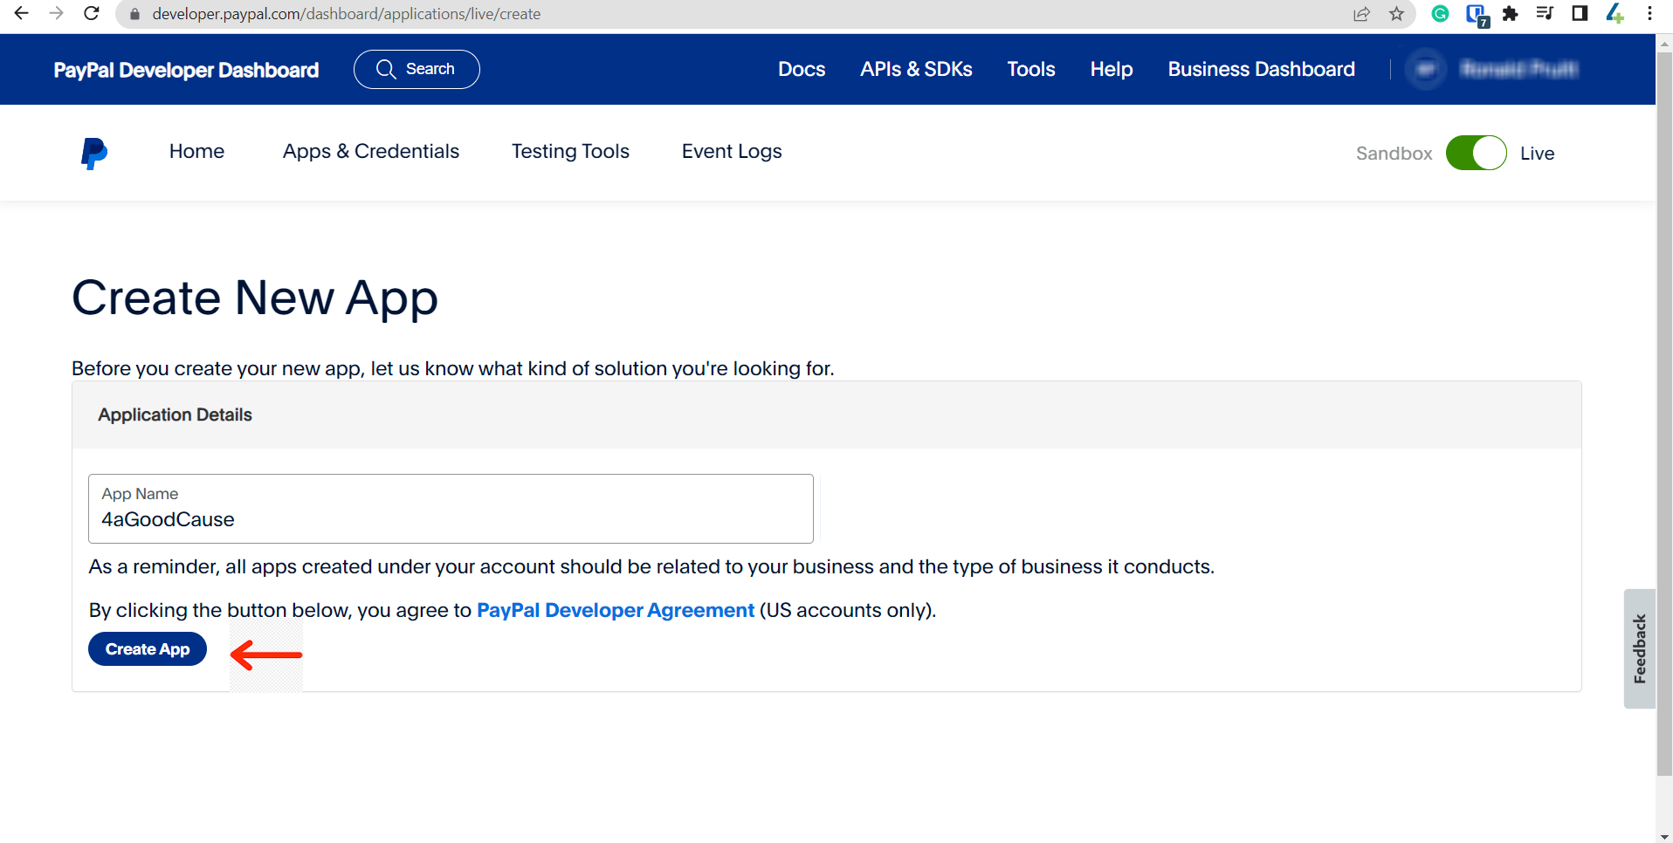Open Event Logs tab
Viewport: 1673px width, 843px height.
click(x=732, y=152)
